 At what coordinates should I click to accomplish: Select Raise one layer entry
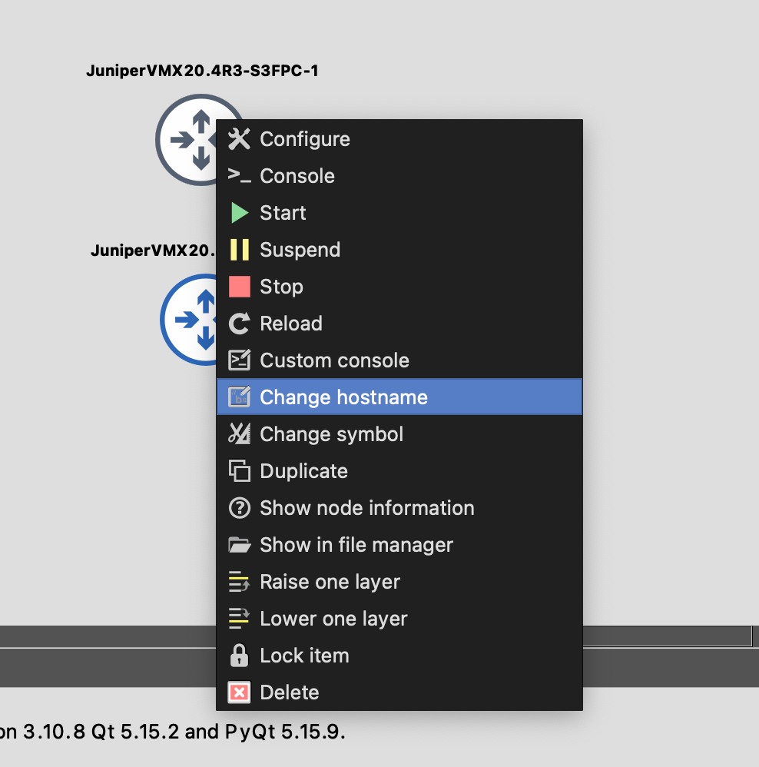399,582
